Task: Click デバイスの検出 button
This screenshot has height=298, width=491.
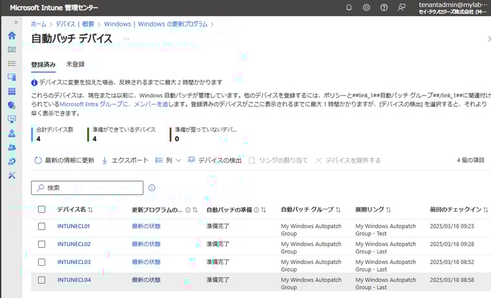Action: pos(214,161)
